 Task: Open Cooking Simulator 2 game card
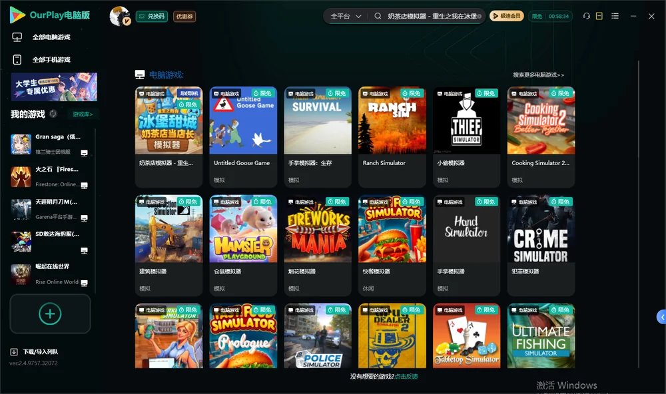point(541,136)
